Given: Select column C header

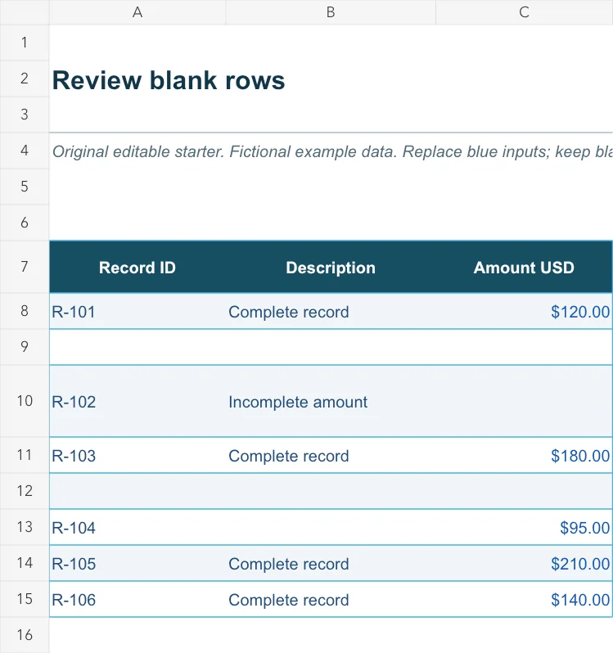Looking at the screenshot, I should click(x=525, y=12).
